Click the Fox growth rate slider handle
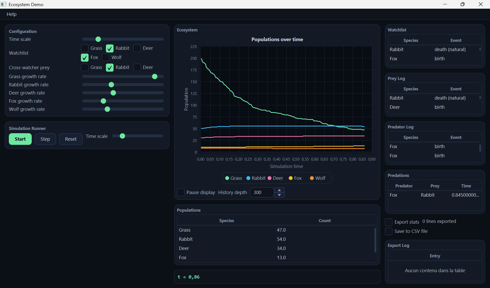This screenshot has height=288, width=490. click(x=103, y=101)
